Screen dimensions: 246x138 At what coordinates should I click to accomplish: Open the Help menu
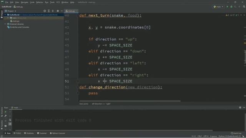[72, 2]
